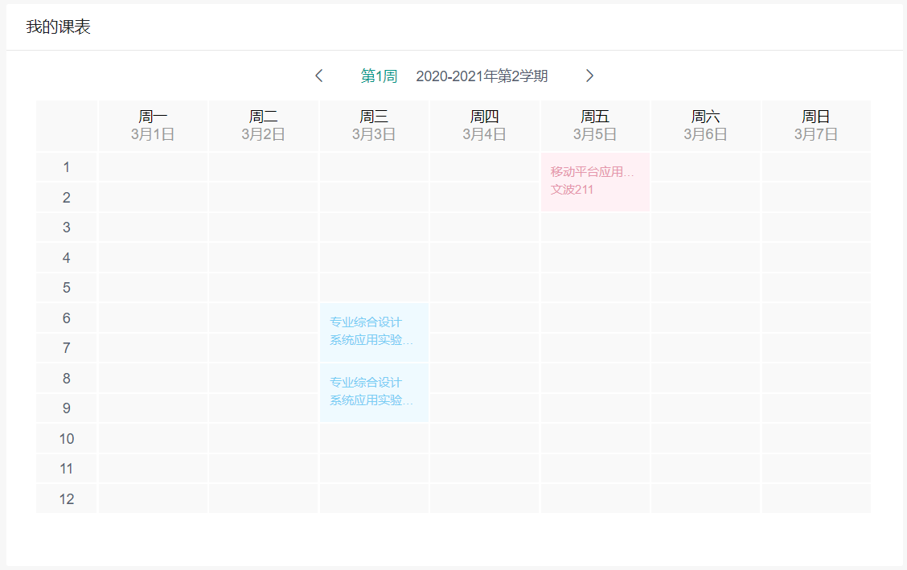Select the 周六 3月6日 column header
Image resolution: width=907 pixels, height=570 pixels.
(706, 125)
